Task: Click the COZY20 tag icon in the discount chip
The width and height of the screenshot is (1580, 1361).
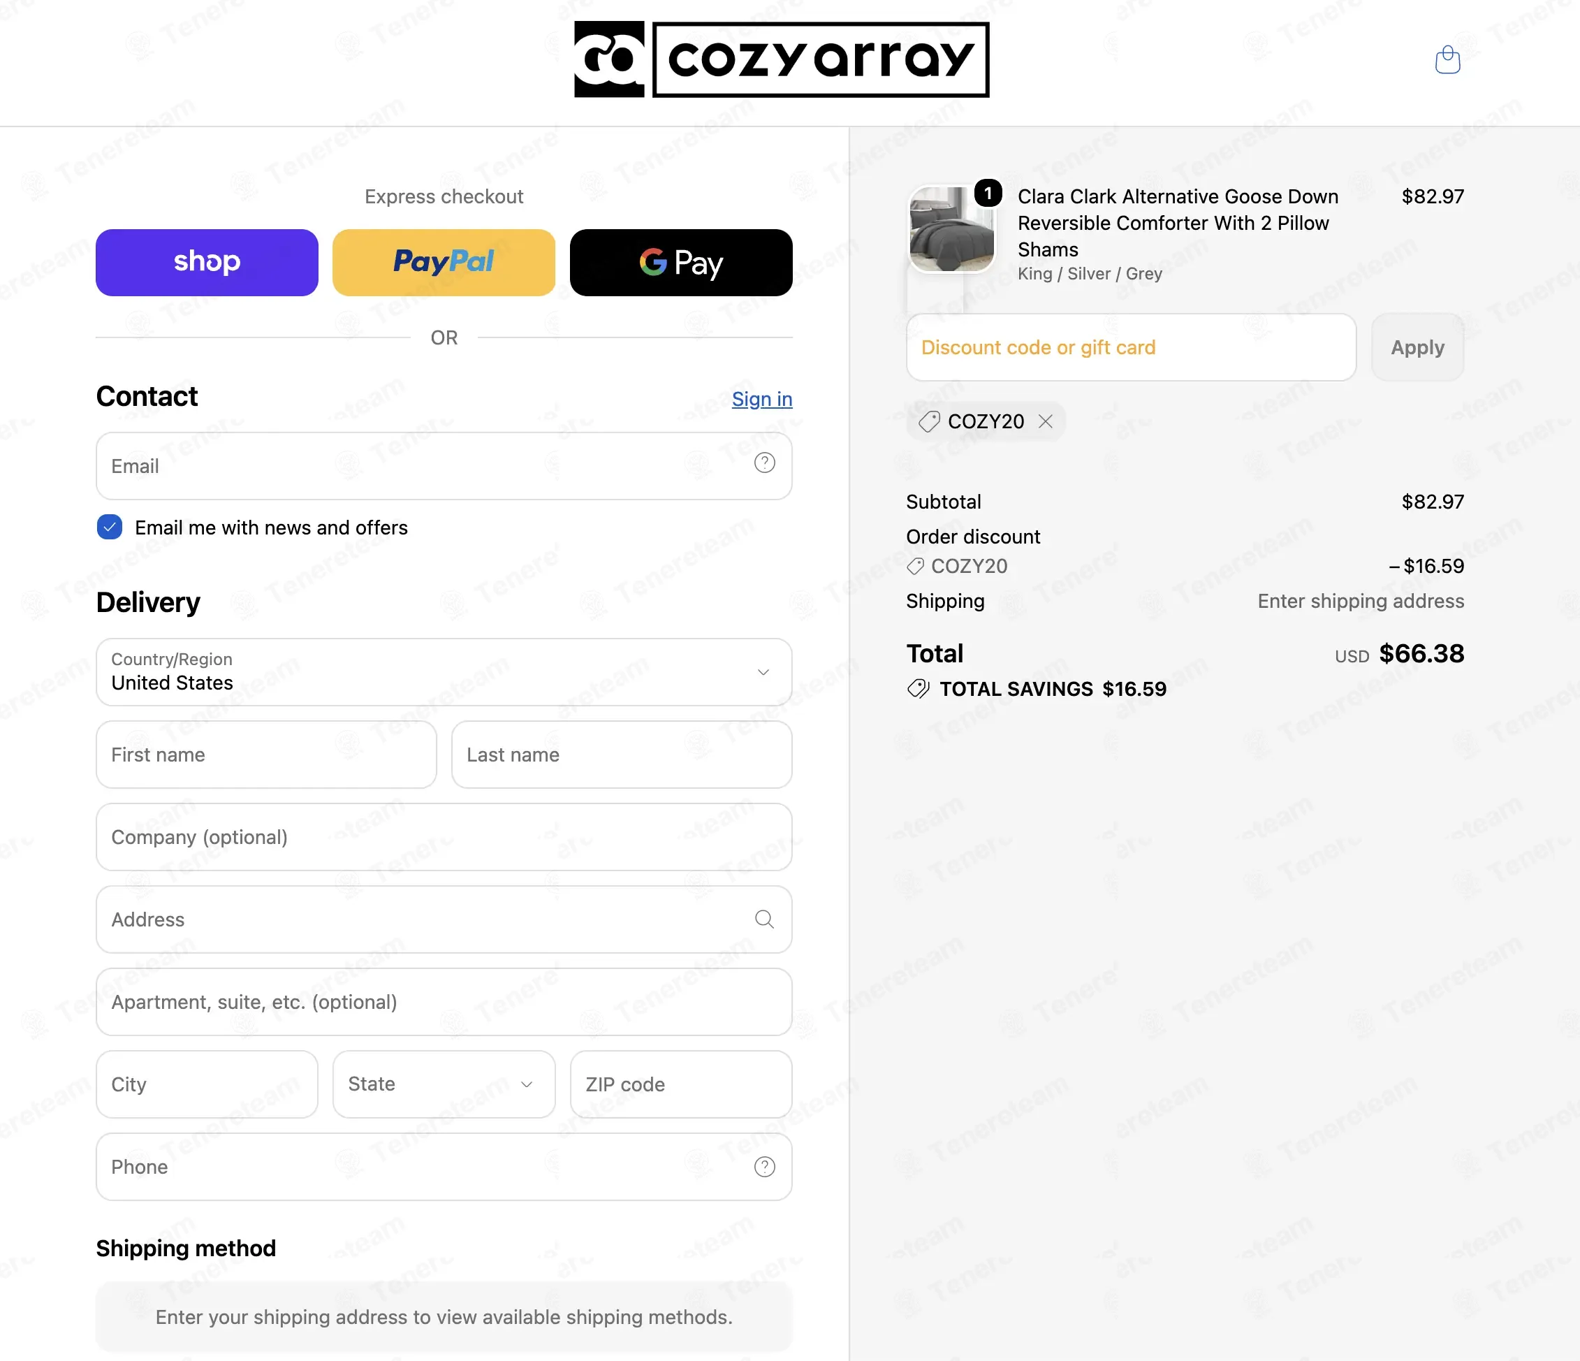Action: [x=929, y=421]
